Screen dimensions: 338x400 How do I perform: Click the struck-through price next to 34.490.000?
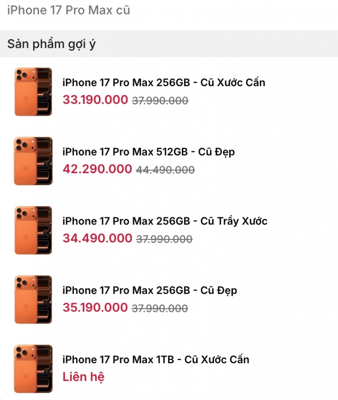[164, 239]
